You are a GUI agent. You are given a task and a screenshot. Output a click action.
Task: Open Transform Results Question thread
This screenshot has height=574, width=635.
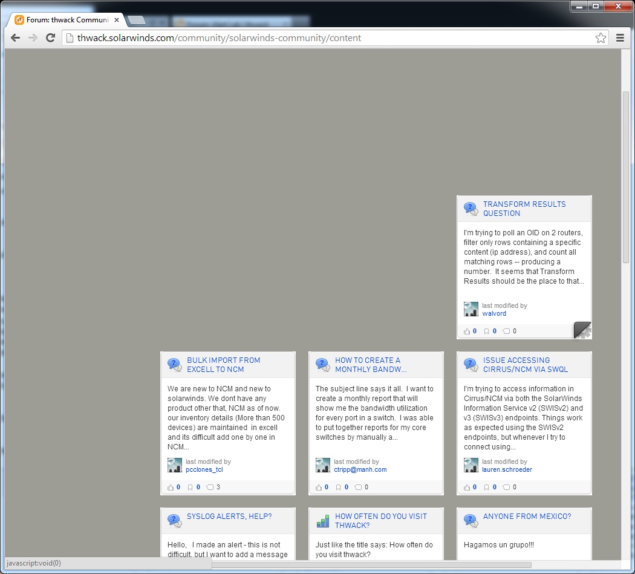click(524, 209)
